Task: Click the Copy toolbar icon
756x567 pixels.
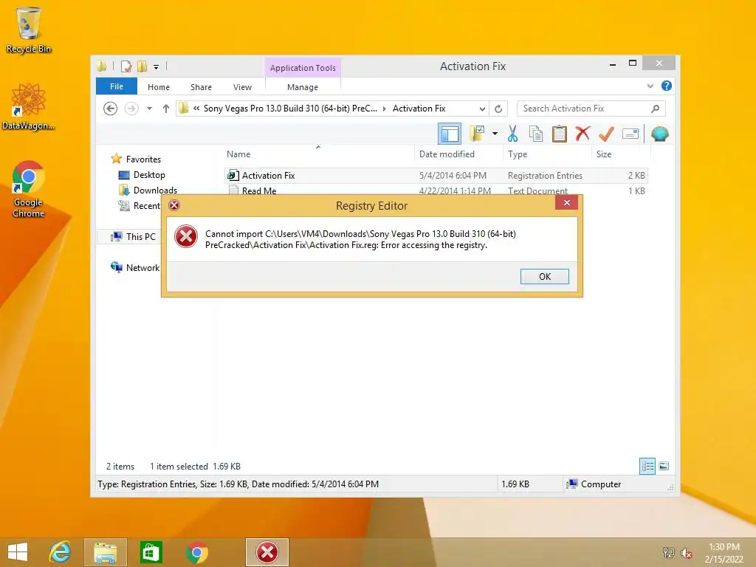Action: [x=536, y=134]
